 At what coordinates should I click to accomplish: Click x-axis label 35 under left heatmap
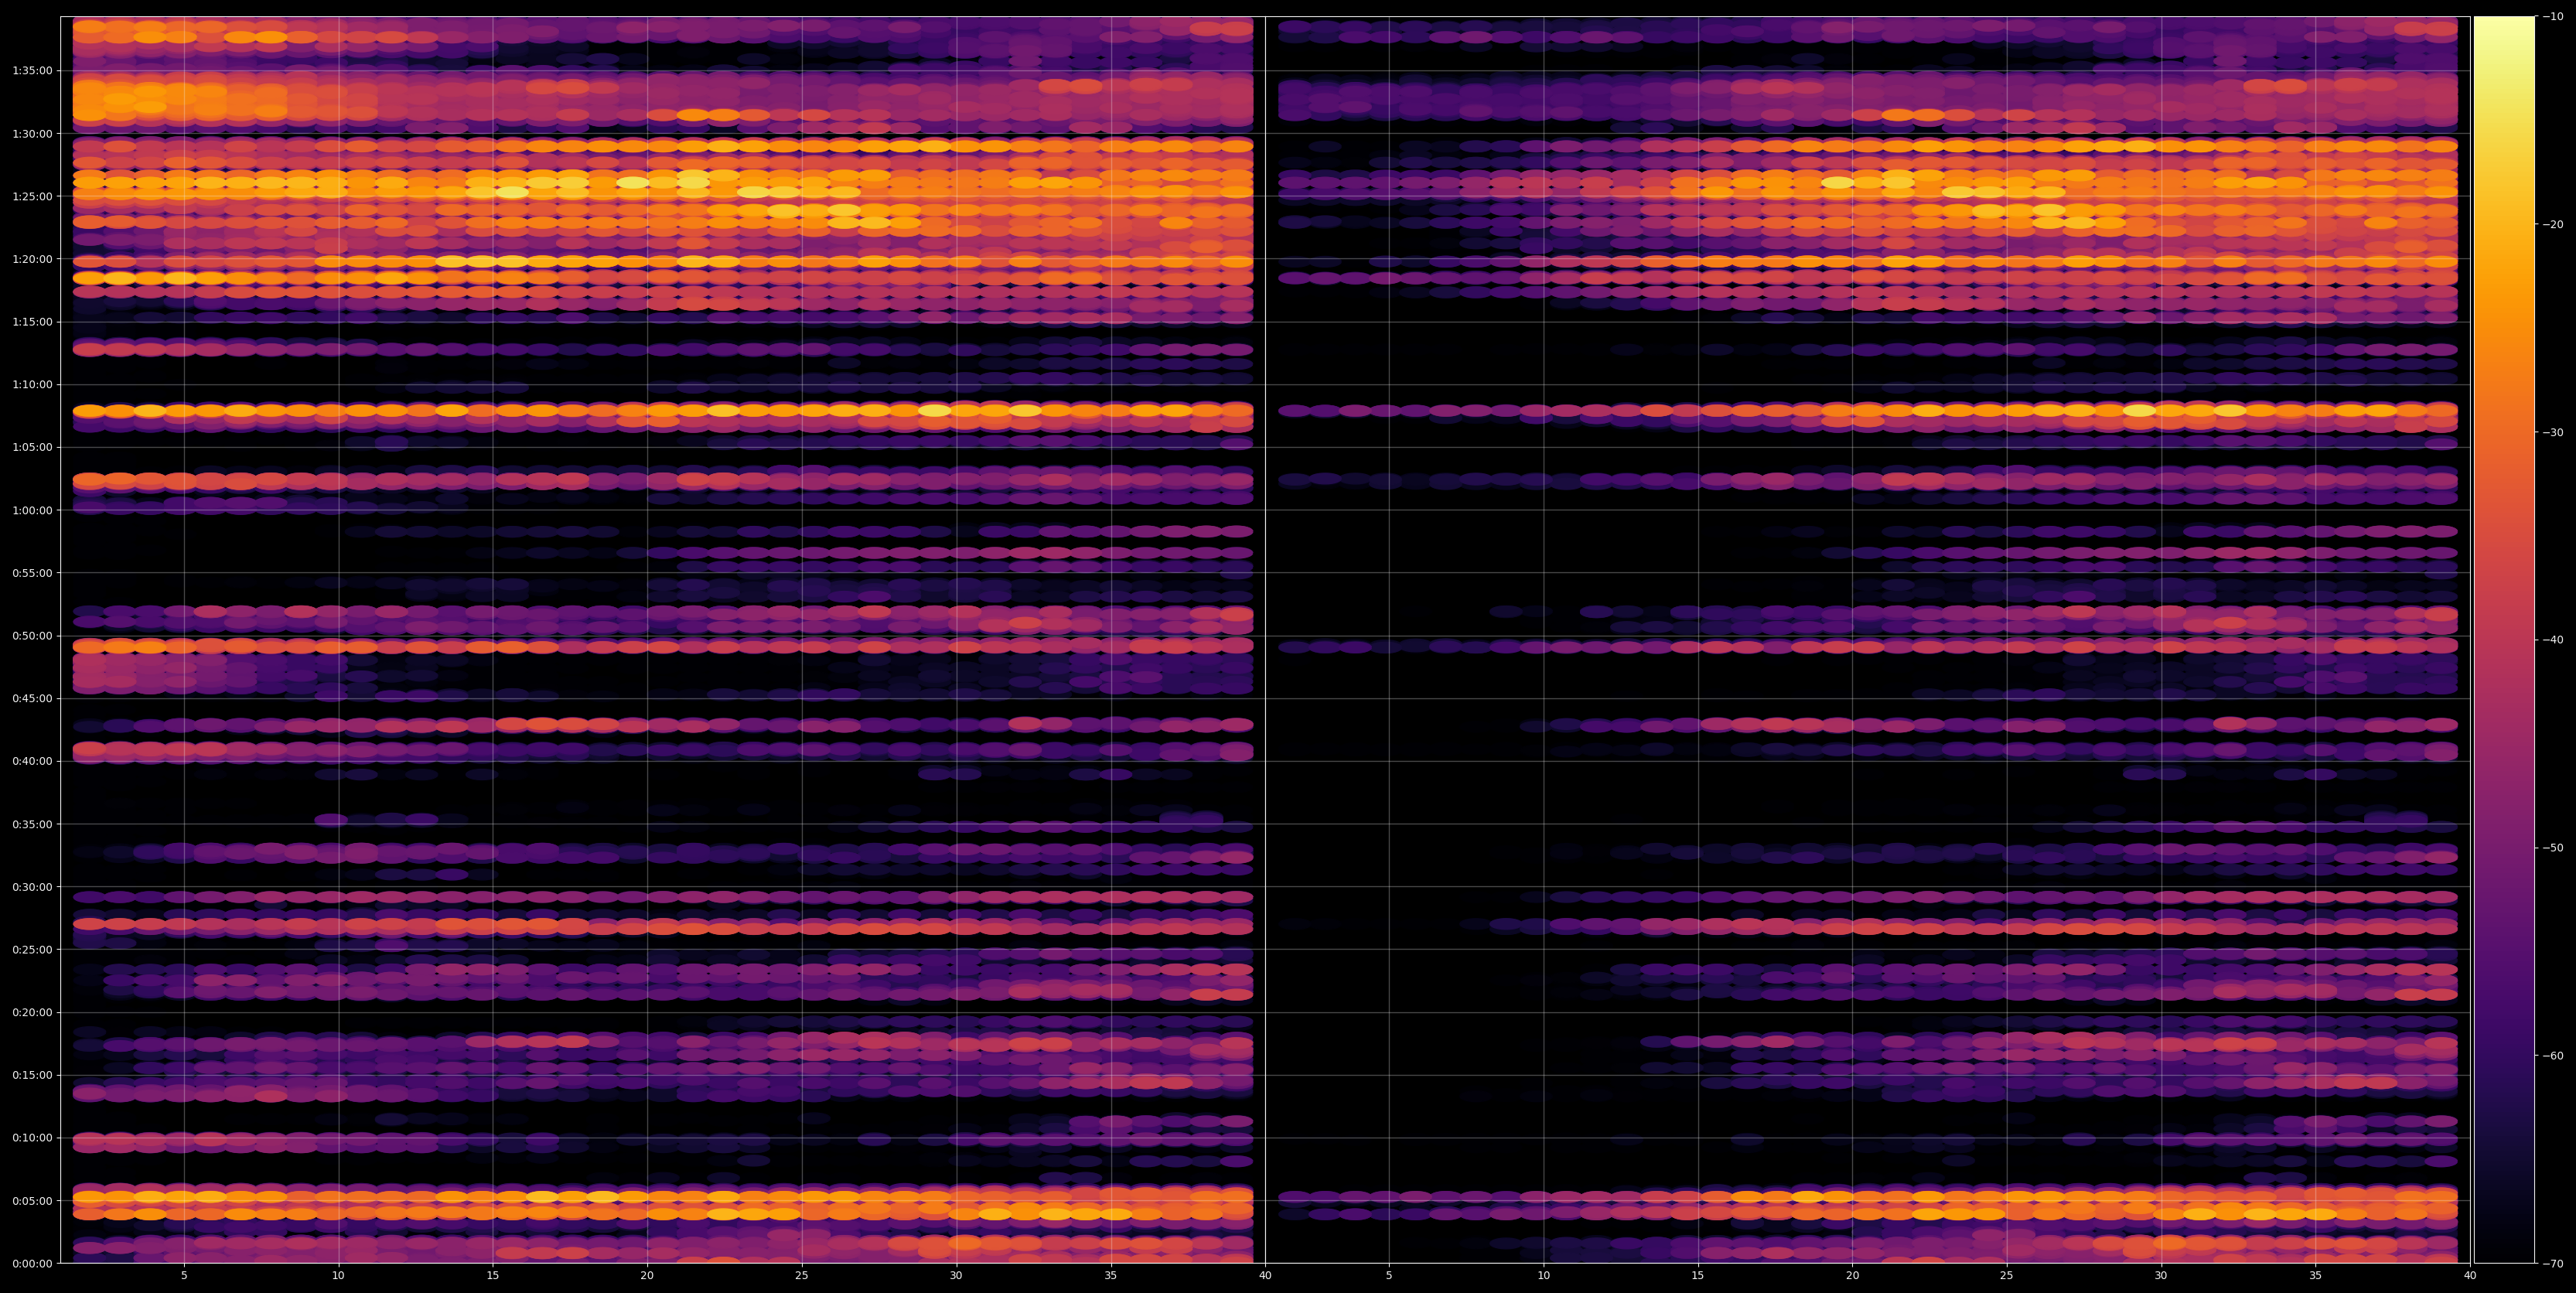click(x=1111, y=1276)
